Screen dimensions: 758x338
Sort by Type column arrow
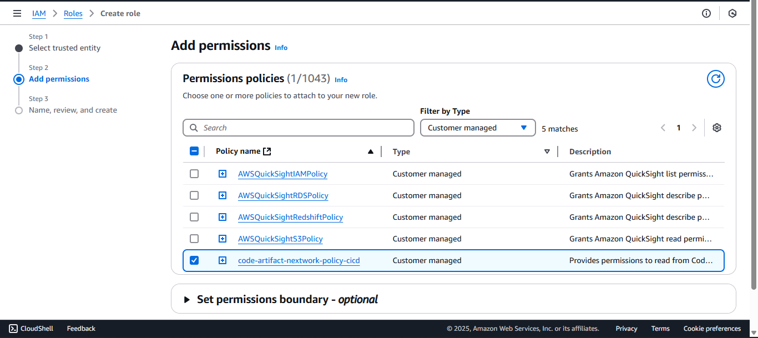[547, 152]
